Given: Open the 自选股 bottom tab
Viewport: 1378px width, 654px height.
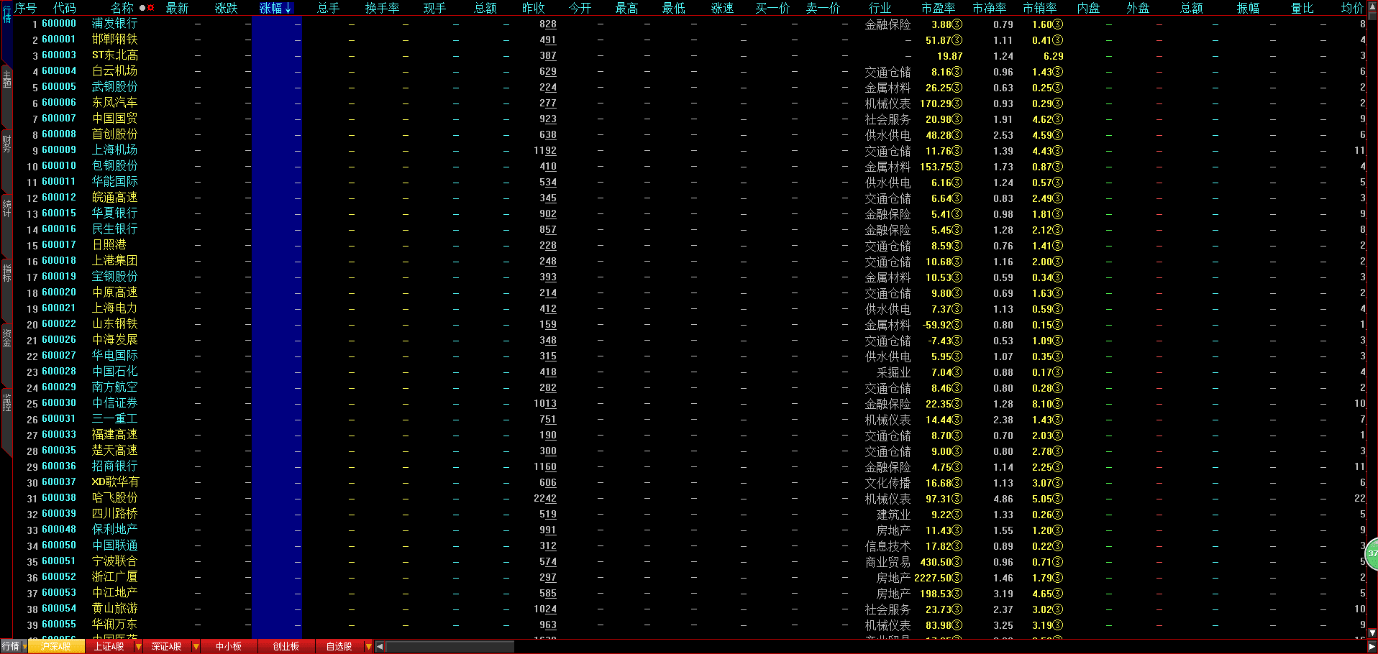Looking at the screenshot, I should 339,647.
